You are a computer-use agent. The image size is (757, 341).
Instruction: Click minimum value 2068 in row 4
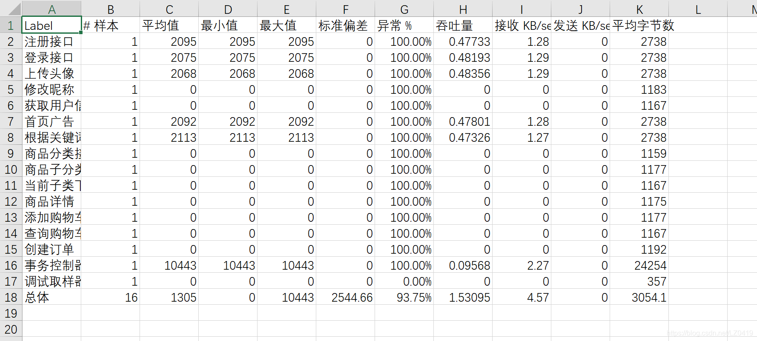tap(228, 73)
